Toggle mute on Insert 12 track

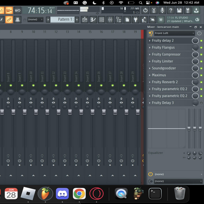click(56, 85)
